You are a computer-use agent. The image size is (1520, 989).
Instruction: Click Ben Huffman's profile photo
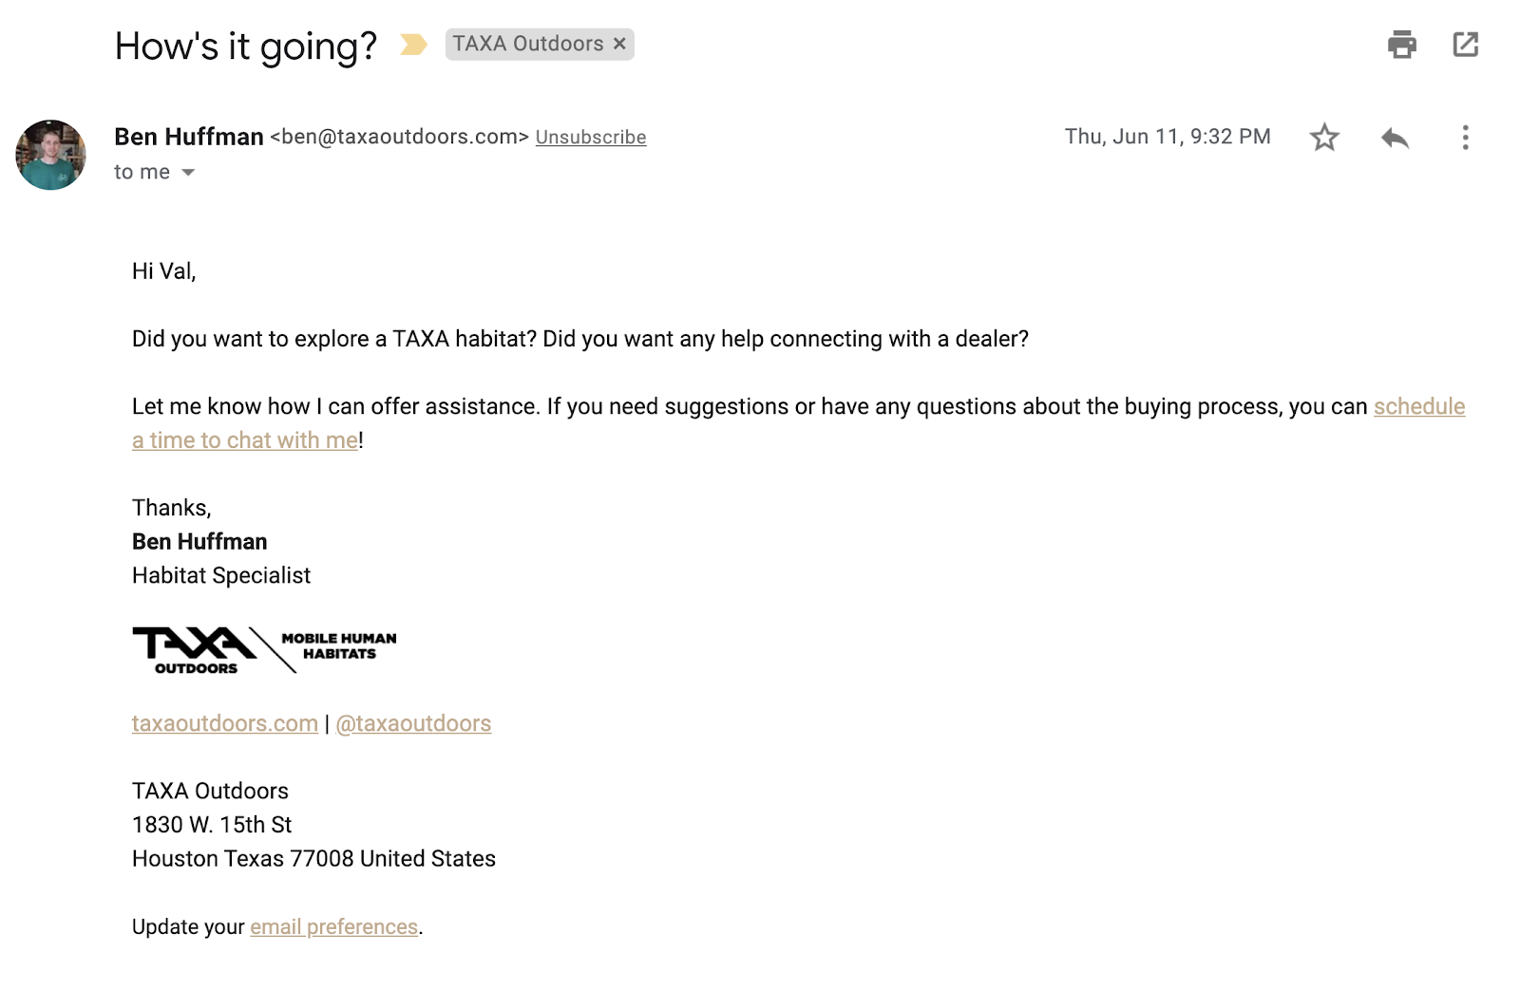click(51, 155)
